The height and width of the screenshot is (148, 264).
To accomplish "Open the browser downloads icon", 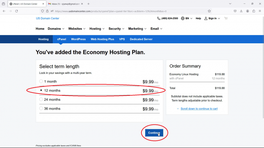I will coord(241,11).
